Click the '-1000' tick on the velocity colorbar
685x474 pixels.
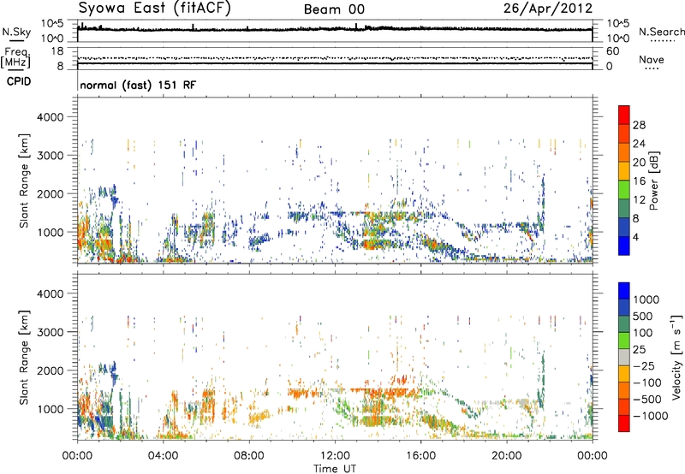(651, 416)
